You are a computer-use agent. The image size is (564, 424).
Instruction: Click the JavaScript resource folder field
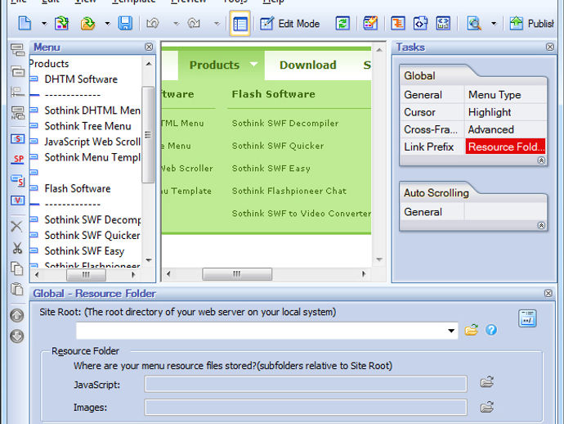pyautogui.click(x=306, y=385)
